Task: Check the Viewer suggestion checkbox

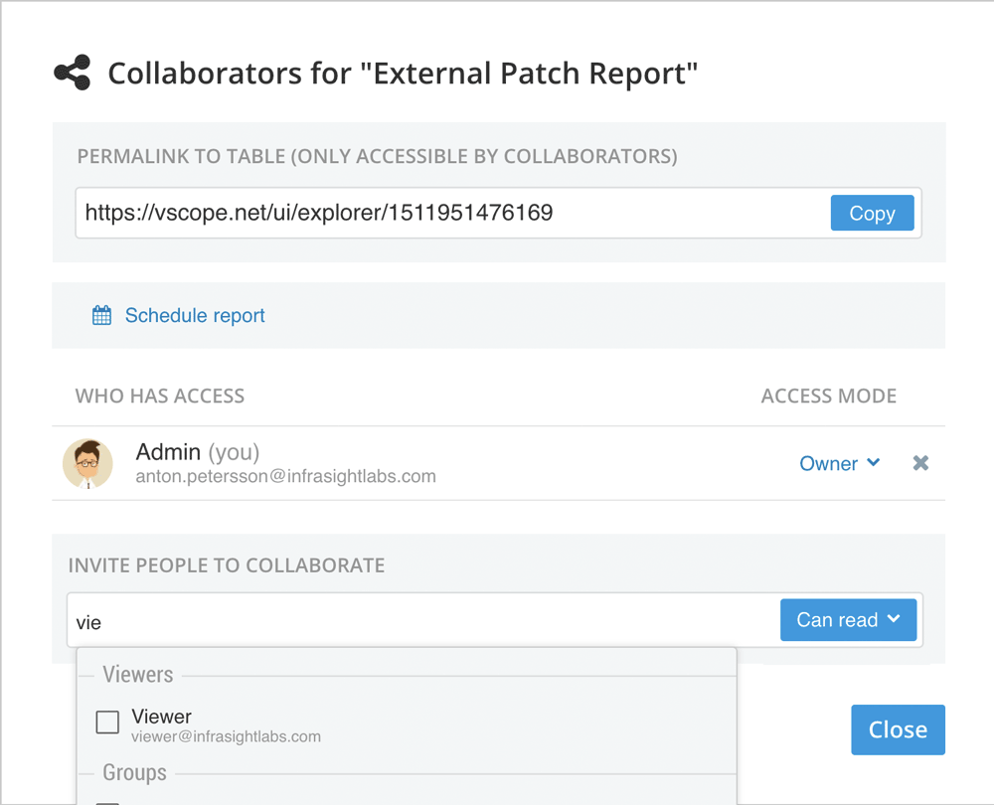Action: point(107,722)
